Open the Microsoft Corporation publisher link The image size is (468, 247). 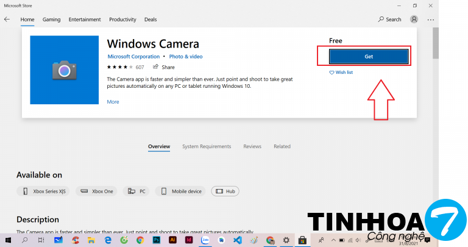pos(133,57)
